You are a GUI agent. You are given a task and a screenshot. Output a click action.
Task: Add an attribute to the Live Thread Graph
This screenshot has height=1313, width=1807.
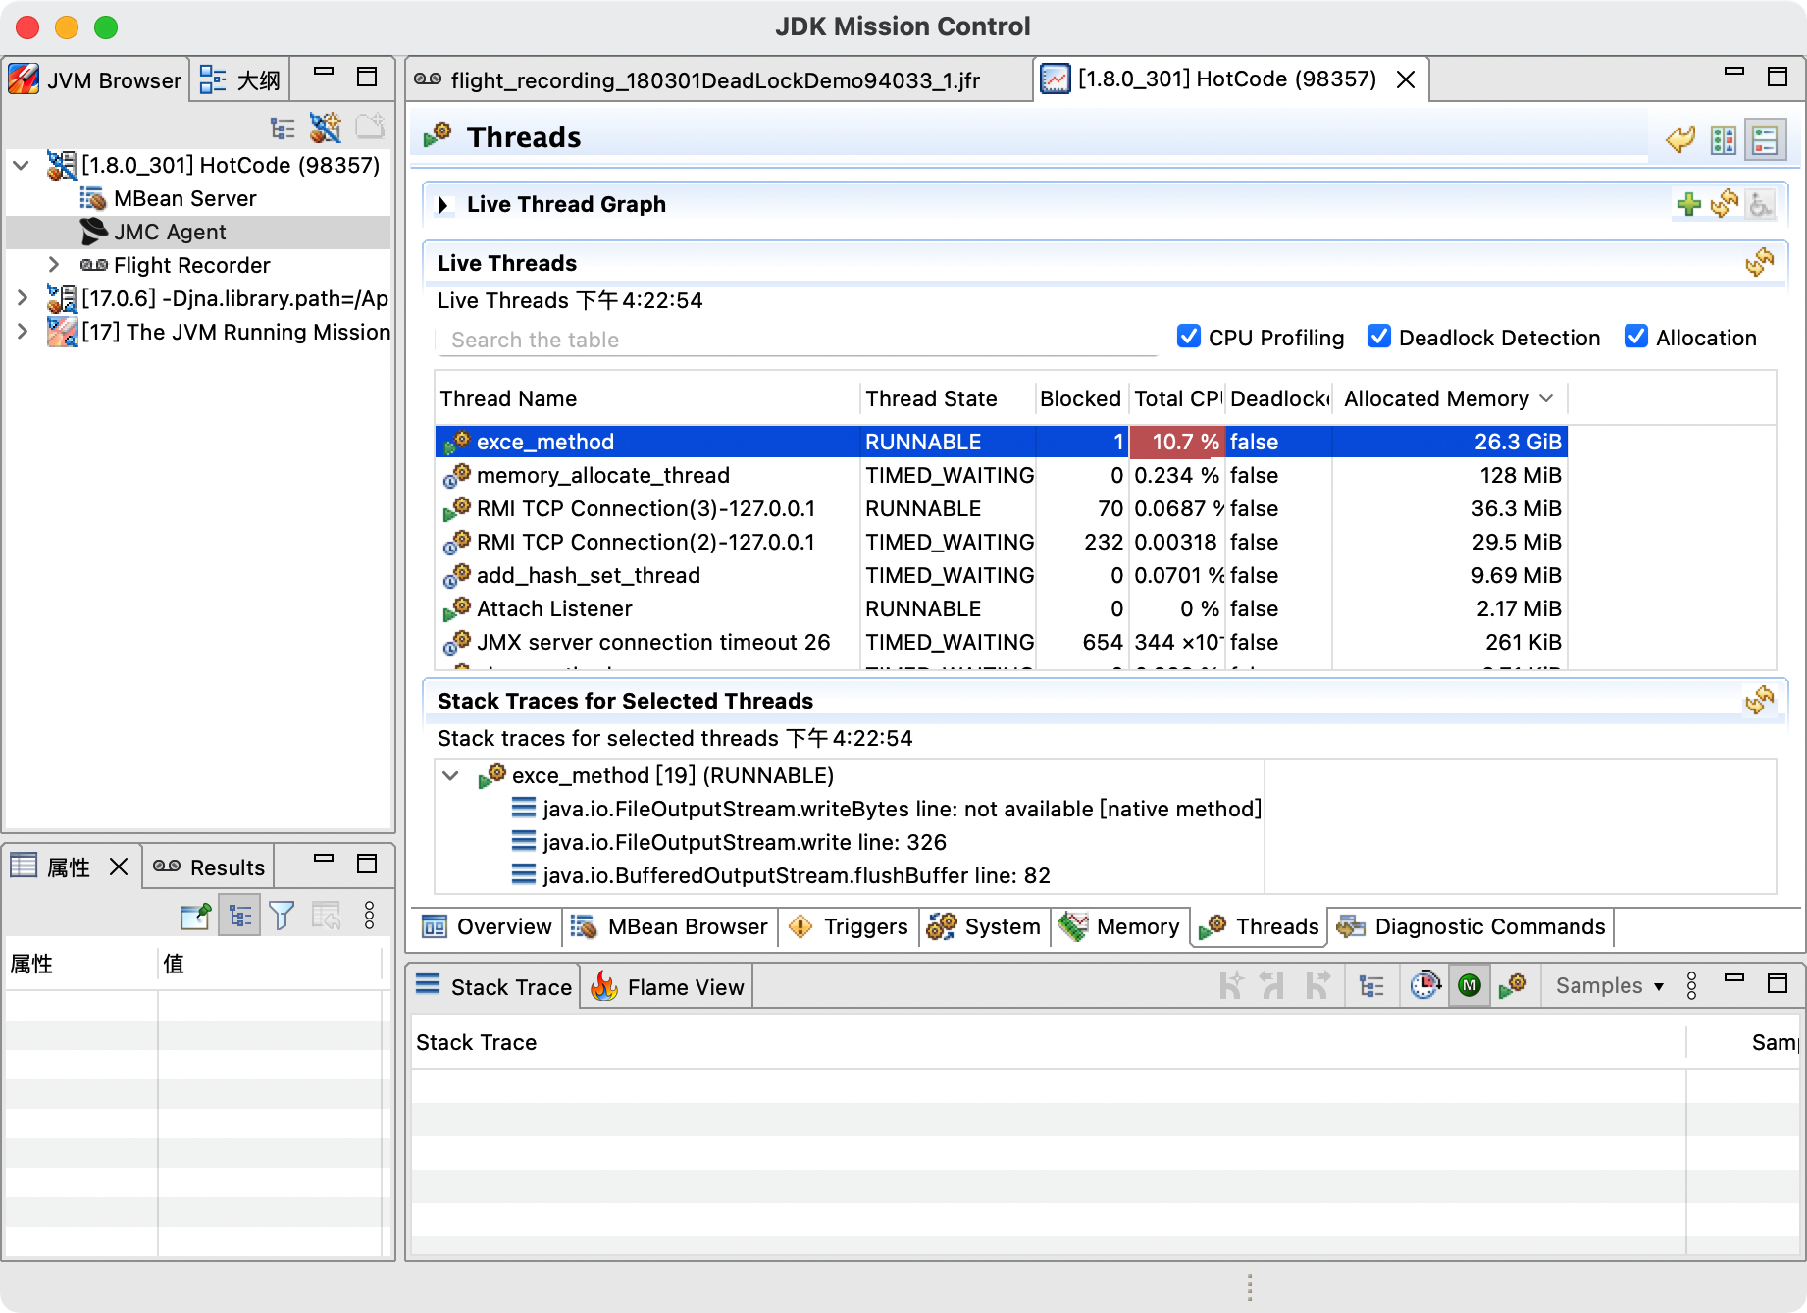pyautogui.click(x=1688, y=204)
